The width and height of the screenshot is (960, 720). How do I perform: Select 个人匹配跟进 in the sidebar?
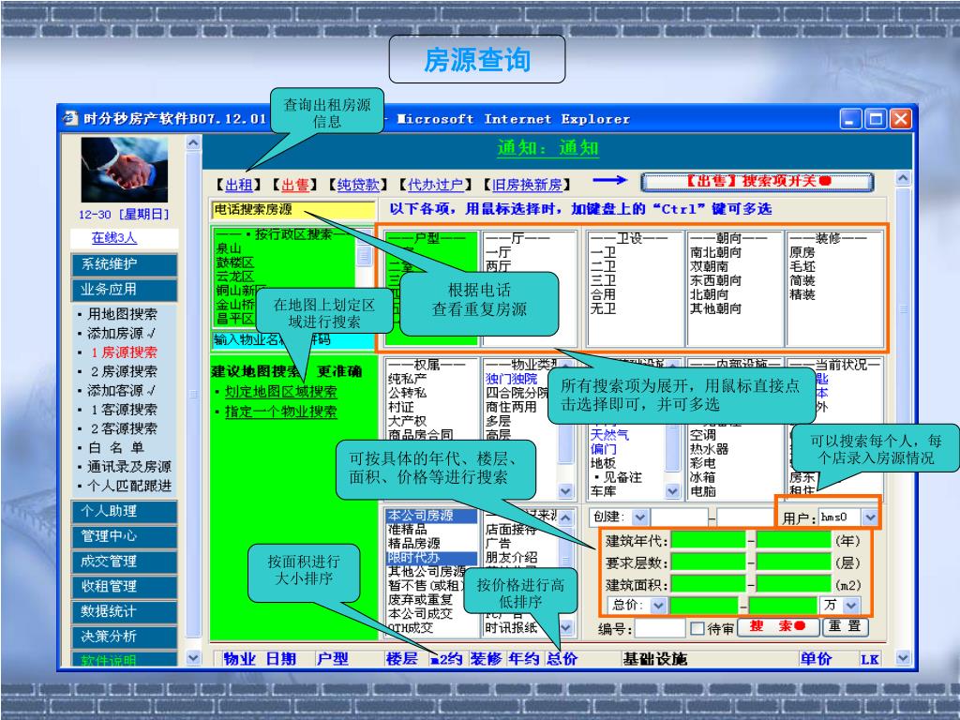129,486
